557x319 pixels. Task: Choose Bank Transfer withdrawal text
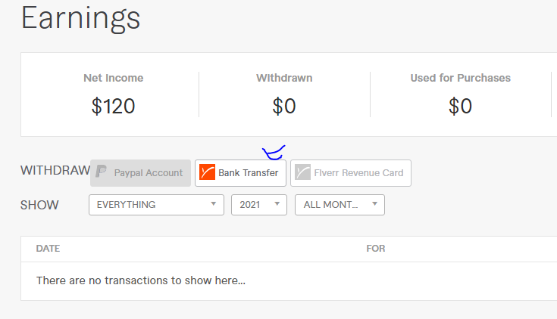point(248,173)
